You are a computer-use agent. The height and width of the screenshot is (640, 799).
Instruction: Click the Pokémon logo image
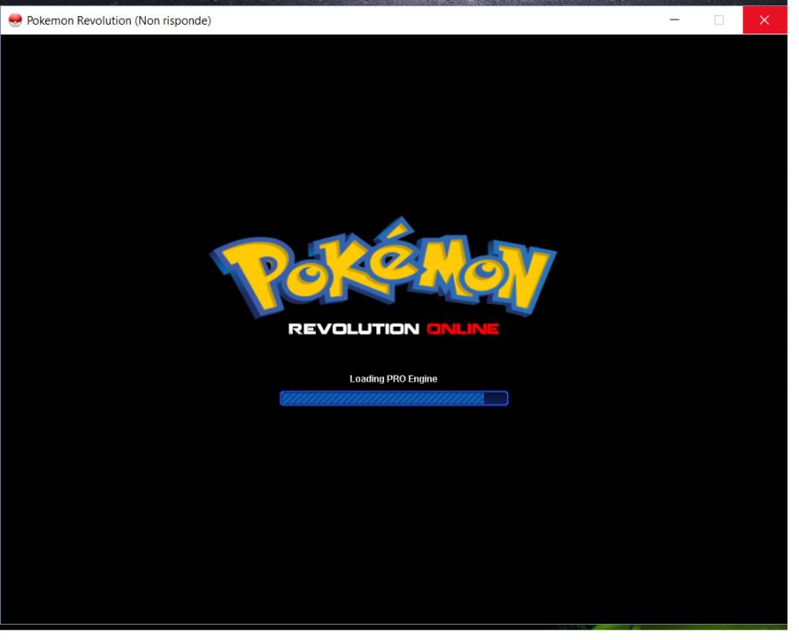[x=383, y=267]
